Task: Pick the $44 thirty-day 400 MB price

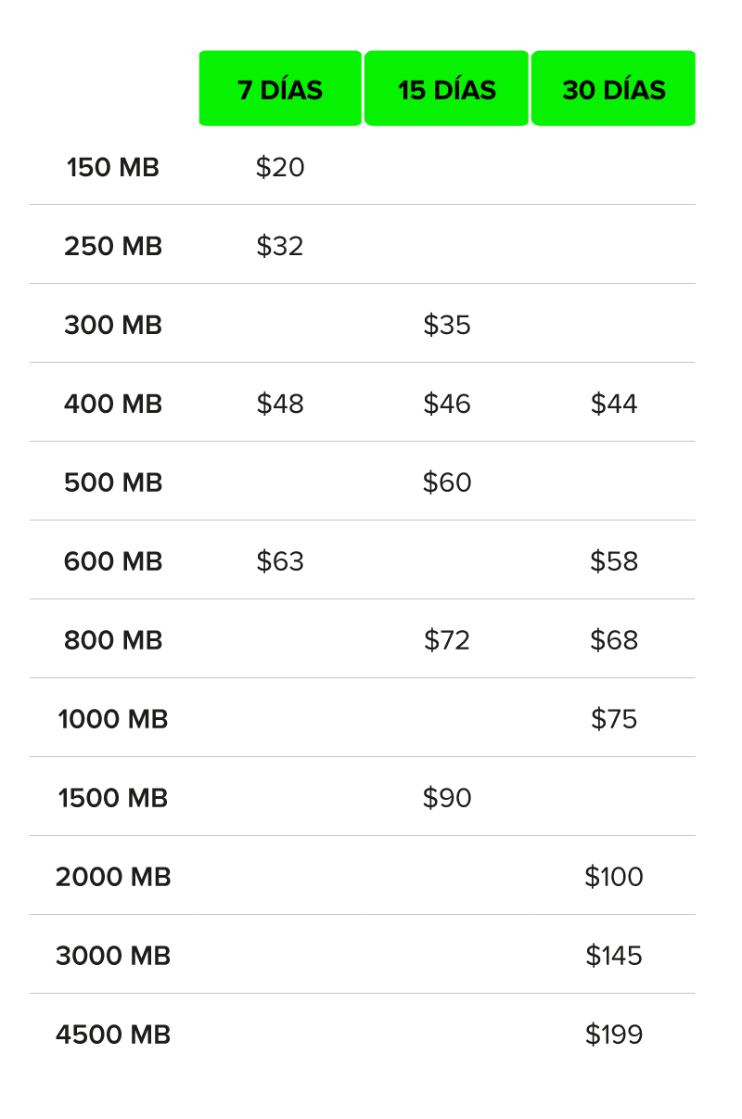Action: [x=614, y=405]
